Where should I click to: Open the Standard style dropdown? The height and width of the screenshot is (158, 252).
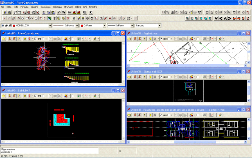point(159,26)
